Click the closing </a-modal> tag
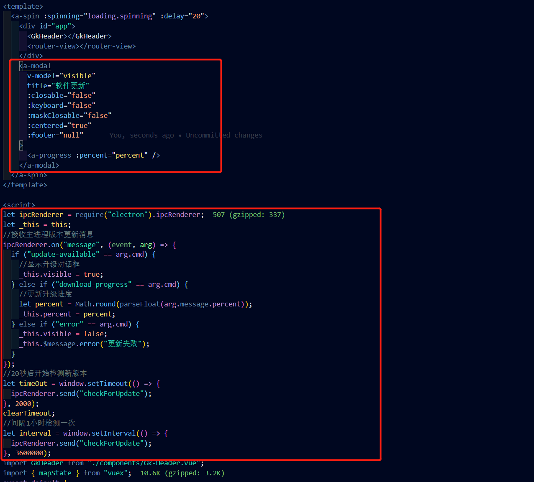The height and width of the screenshot is (482, 534). click(39, 166)
